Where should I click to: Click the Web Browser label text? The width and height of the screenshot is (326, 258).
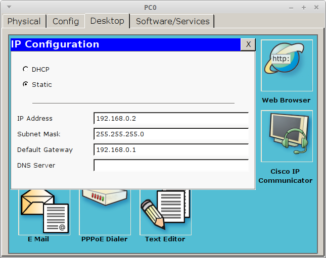(x=286, y=100)
